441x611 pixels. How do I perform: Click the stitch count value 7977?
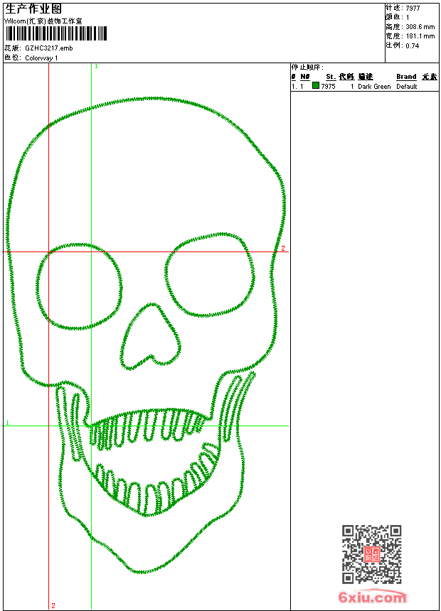click(413, 8)
